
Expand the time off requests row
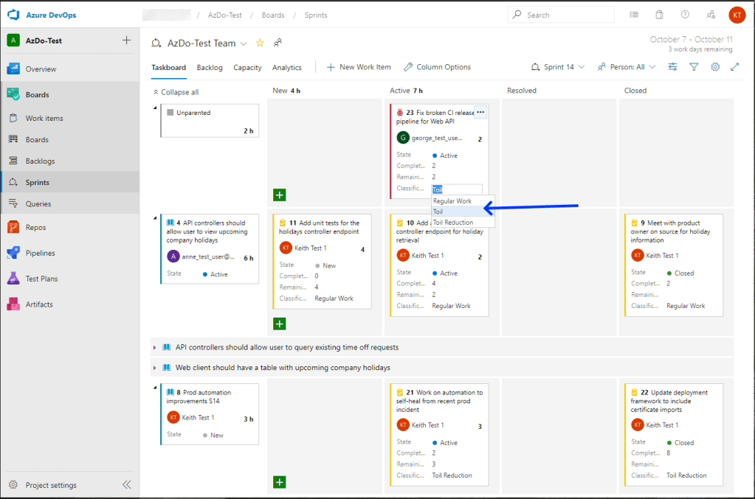click(x=155, y=347)
